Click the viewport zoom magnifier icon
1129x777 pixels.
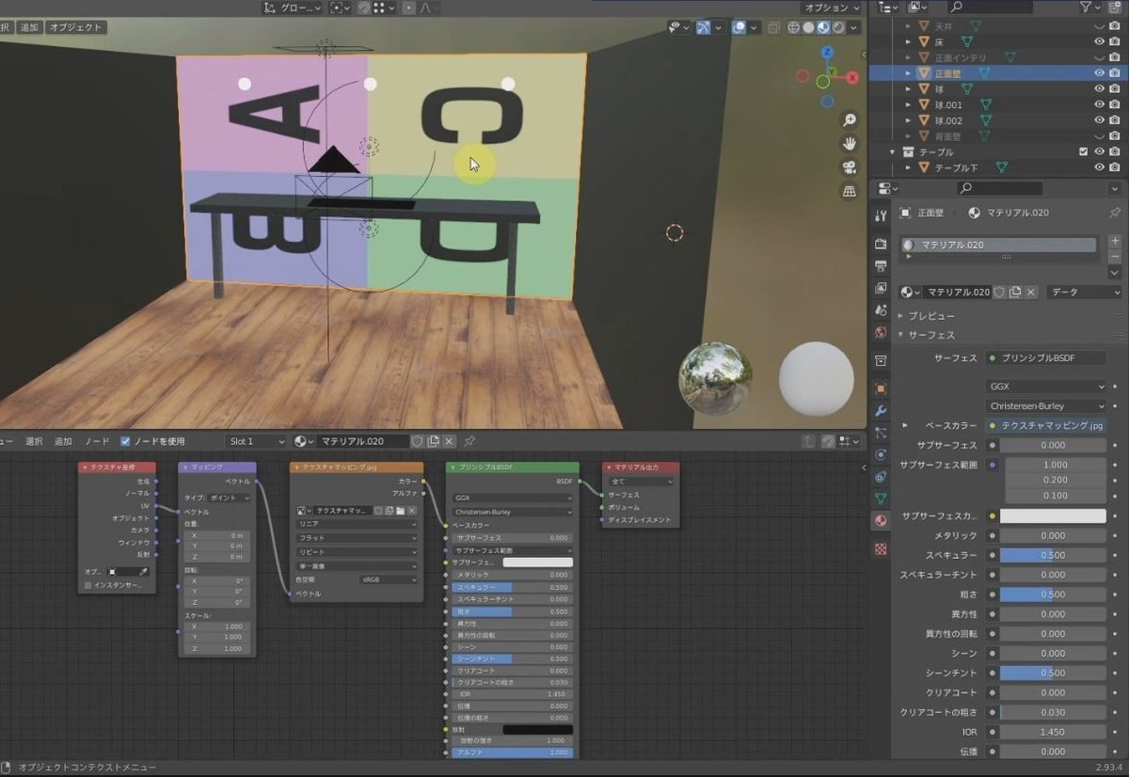pos(850,120)
